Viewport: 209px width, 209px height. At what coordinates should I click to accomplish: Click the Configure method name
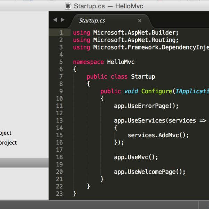(x=156, y=91)
